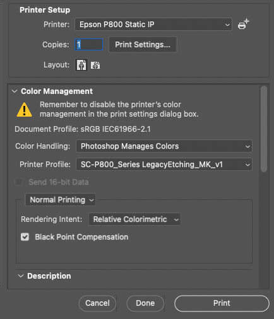Select portrait layout orientation icon
This screenshot has width=274, height=319.
(x=81, y=65)
